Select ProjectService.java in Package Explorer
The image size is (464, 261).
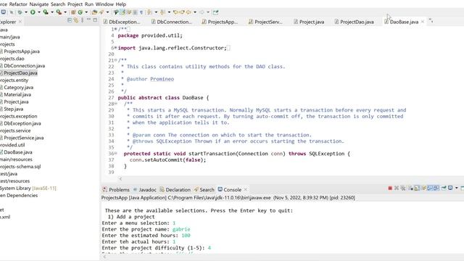pyautogui.click(x=24, y=138)
